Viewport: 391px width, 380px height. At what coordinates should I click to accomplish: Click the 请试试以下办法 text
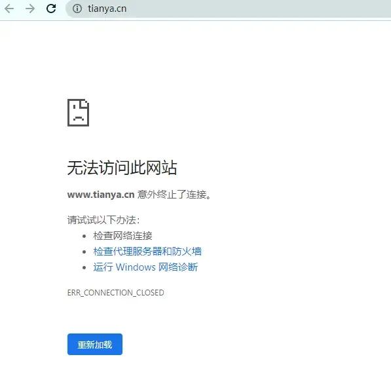103,220
